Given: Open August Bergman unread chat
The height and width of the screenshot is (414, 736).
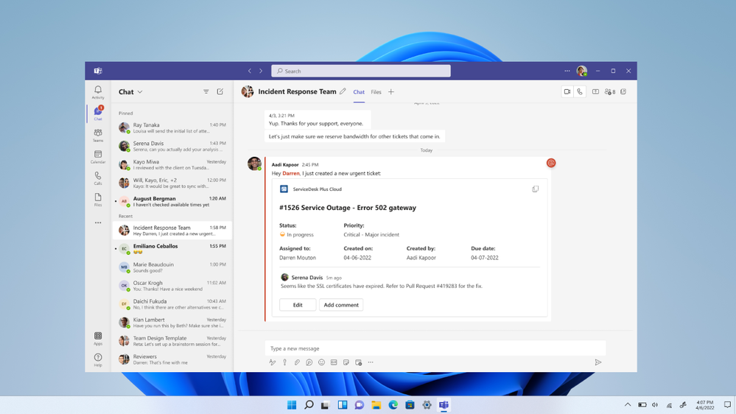Looking at the screenshot, I should click(x=172, y=201).
